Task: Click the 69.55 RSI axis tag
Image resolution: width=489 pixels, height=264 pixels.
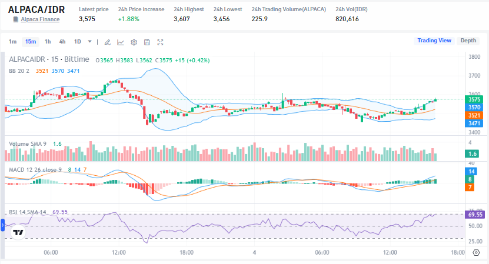Action: tap(475, 215)
